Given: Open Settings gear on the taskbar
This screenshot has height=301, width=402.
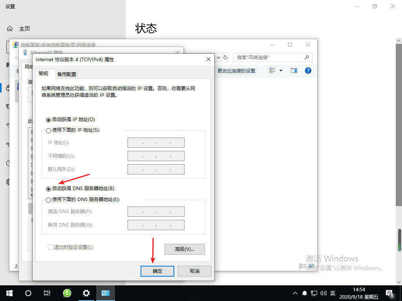Looking at the screenshot, I should click(x=86, y=293).
